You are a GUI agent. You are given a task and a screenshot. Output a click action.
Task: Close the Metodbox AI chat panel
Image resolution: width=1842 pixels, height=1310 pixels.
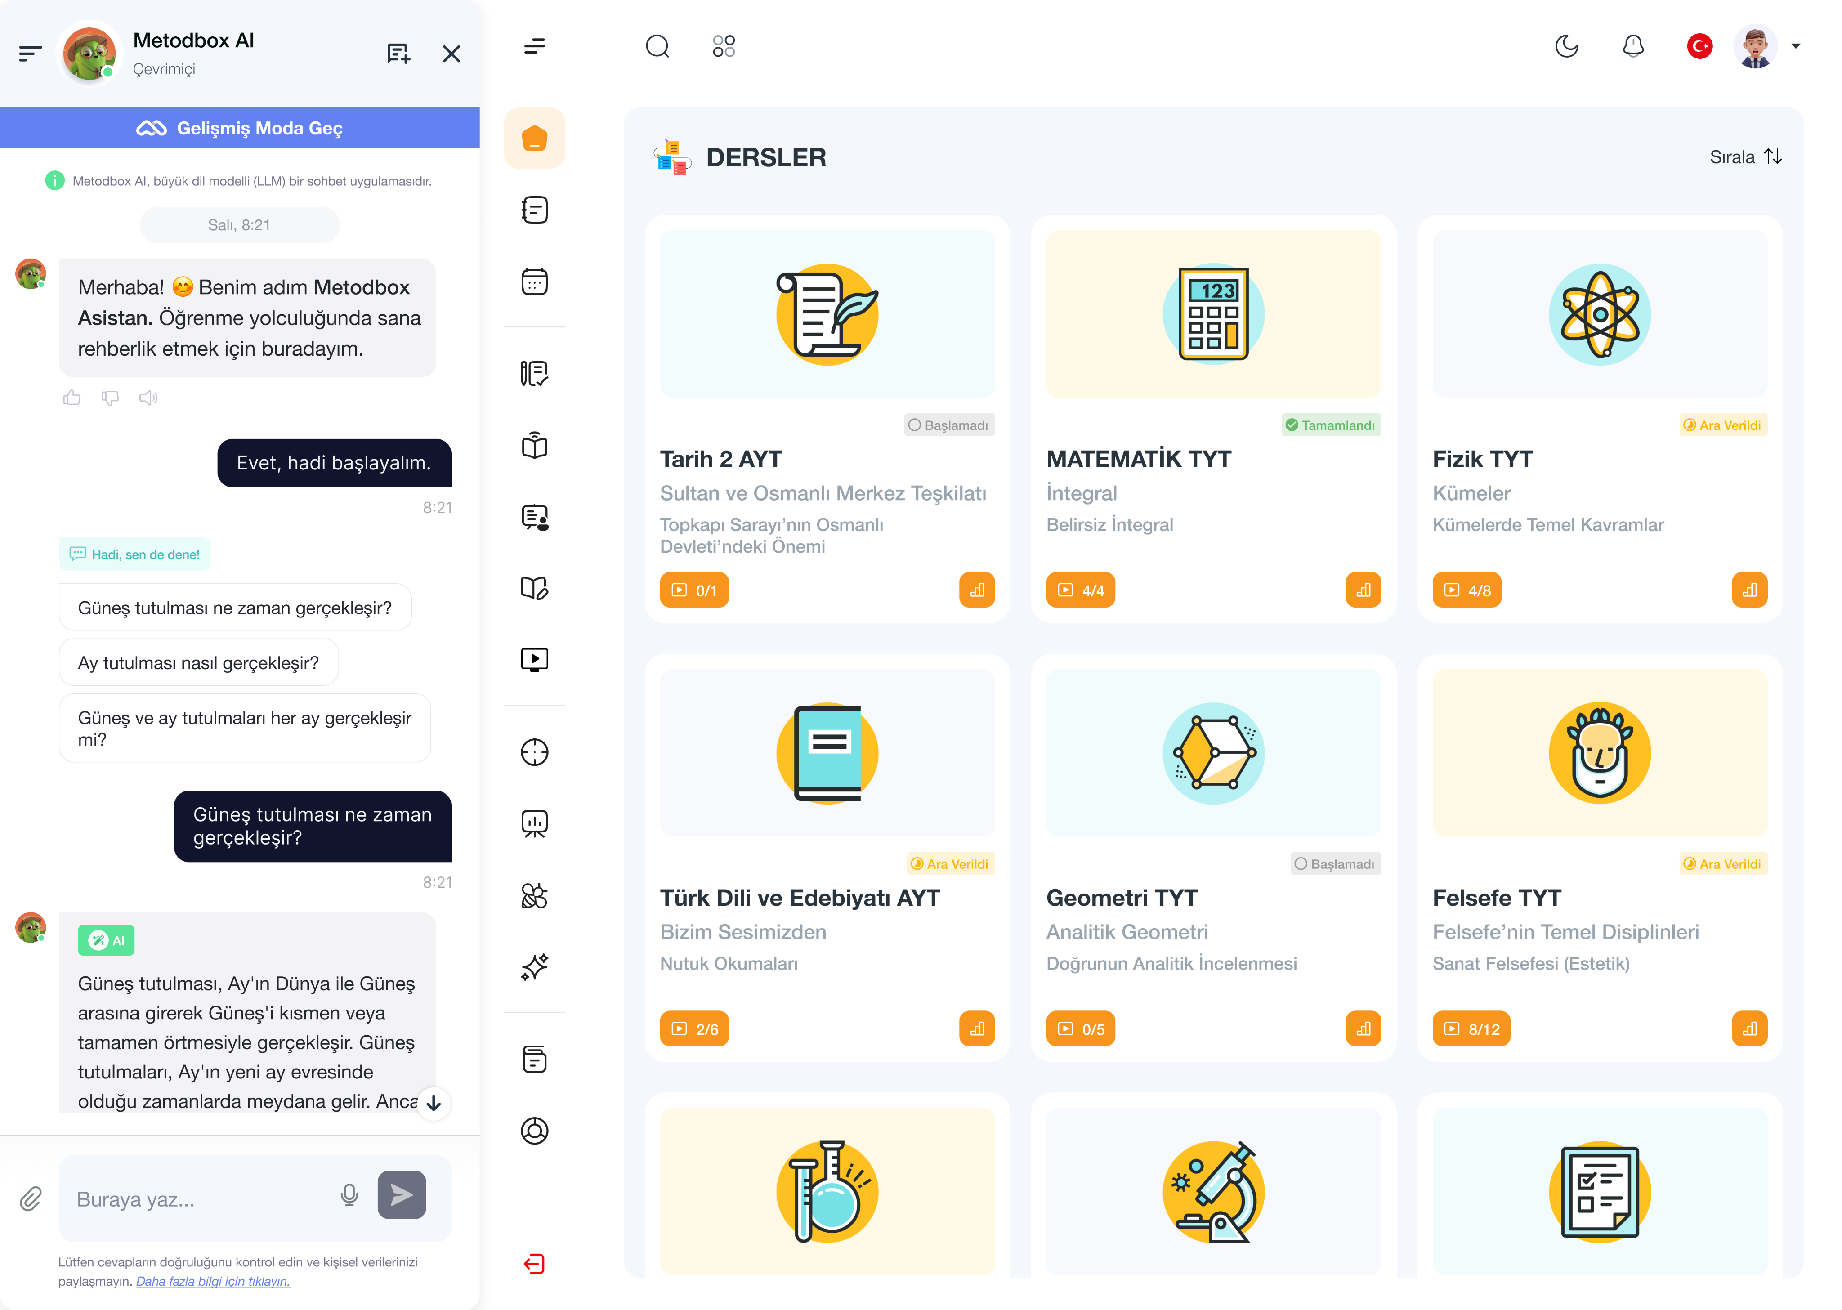click(452, 54)
